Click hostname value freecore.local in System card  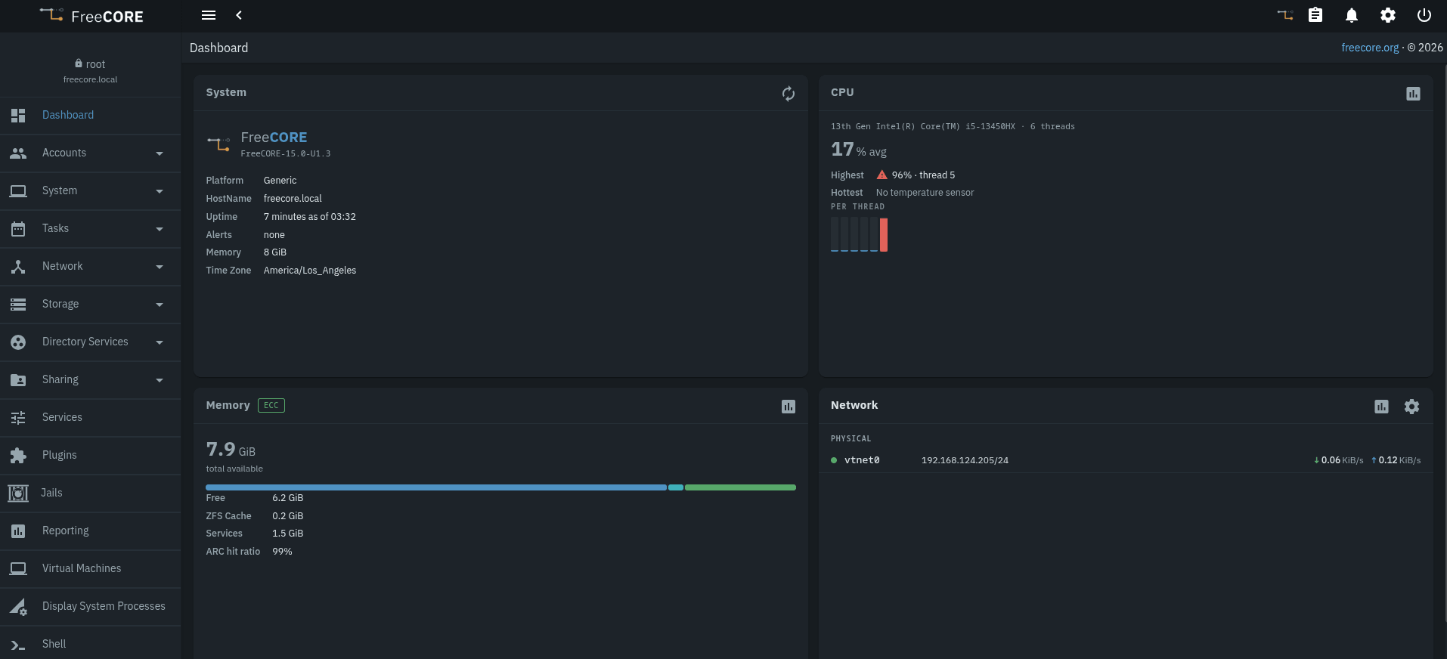point(293,199)
